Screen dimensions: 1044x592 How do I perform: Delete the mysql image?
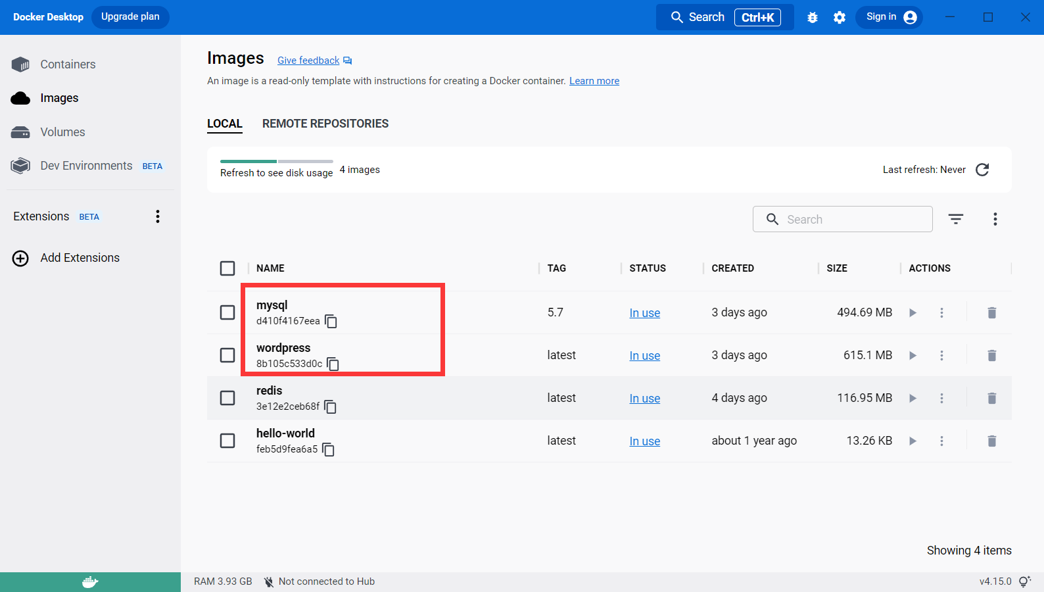[991, 313]
